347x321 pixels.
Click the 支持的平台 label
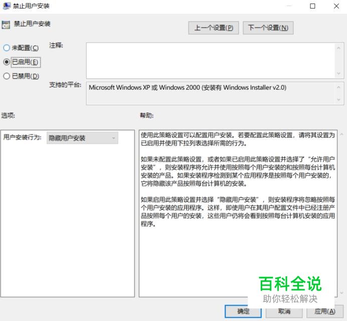[65, 85]
